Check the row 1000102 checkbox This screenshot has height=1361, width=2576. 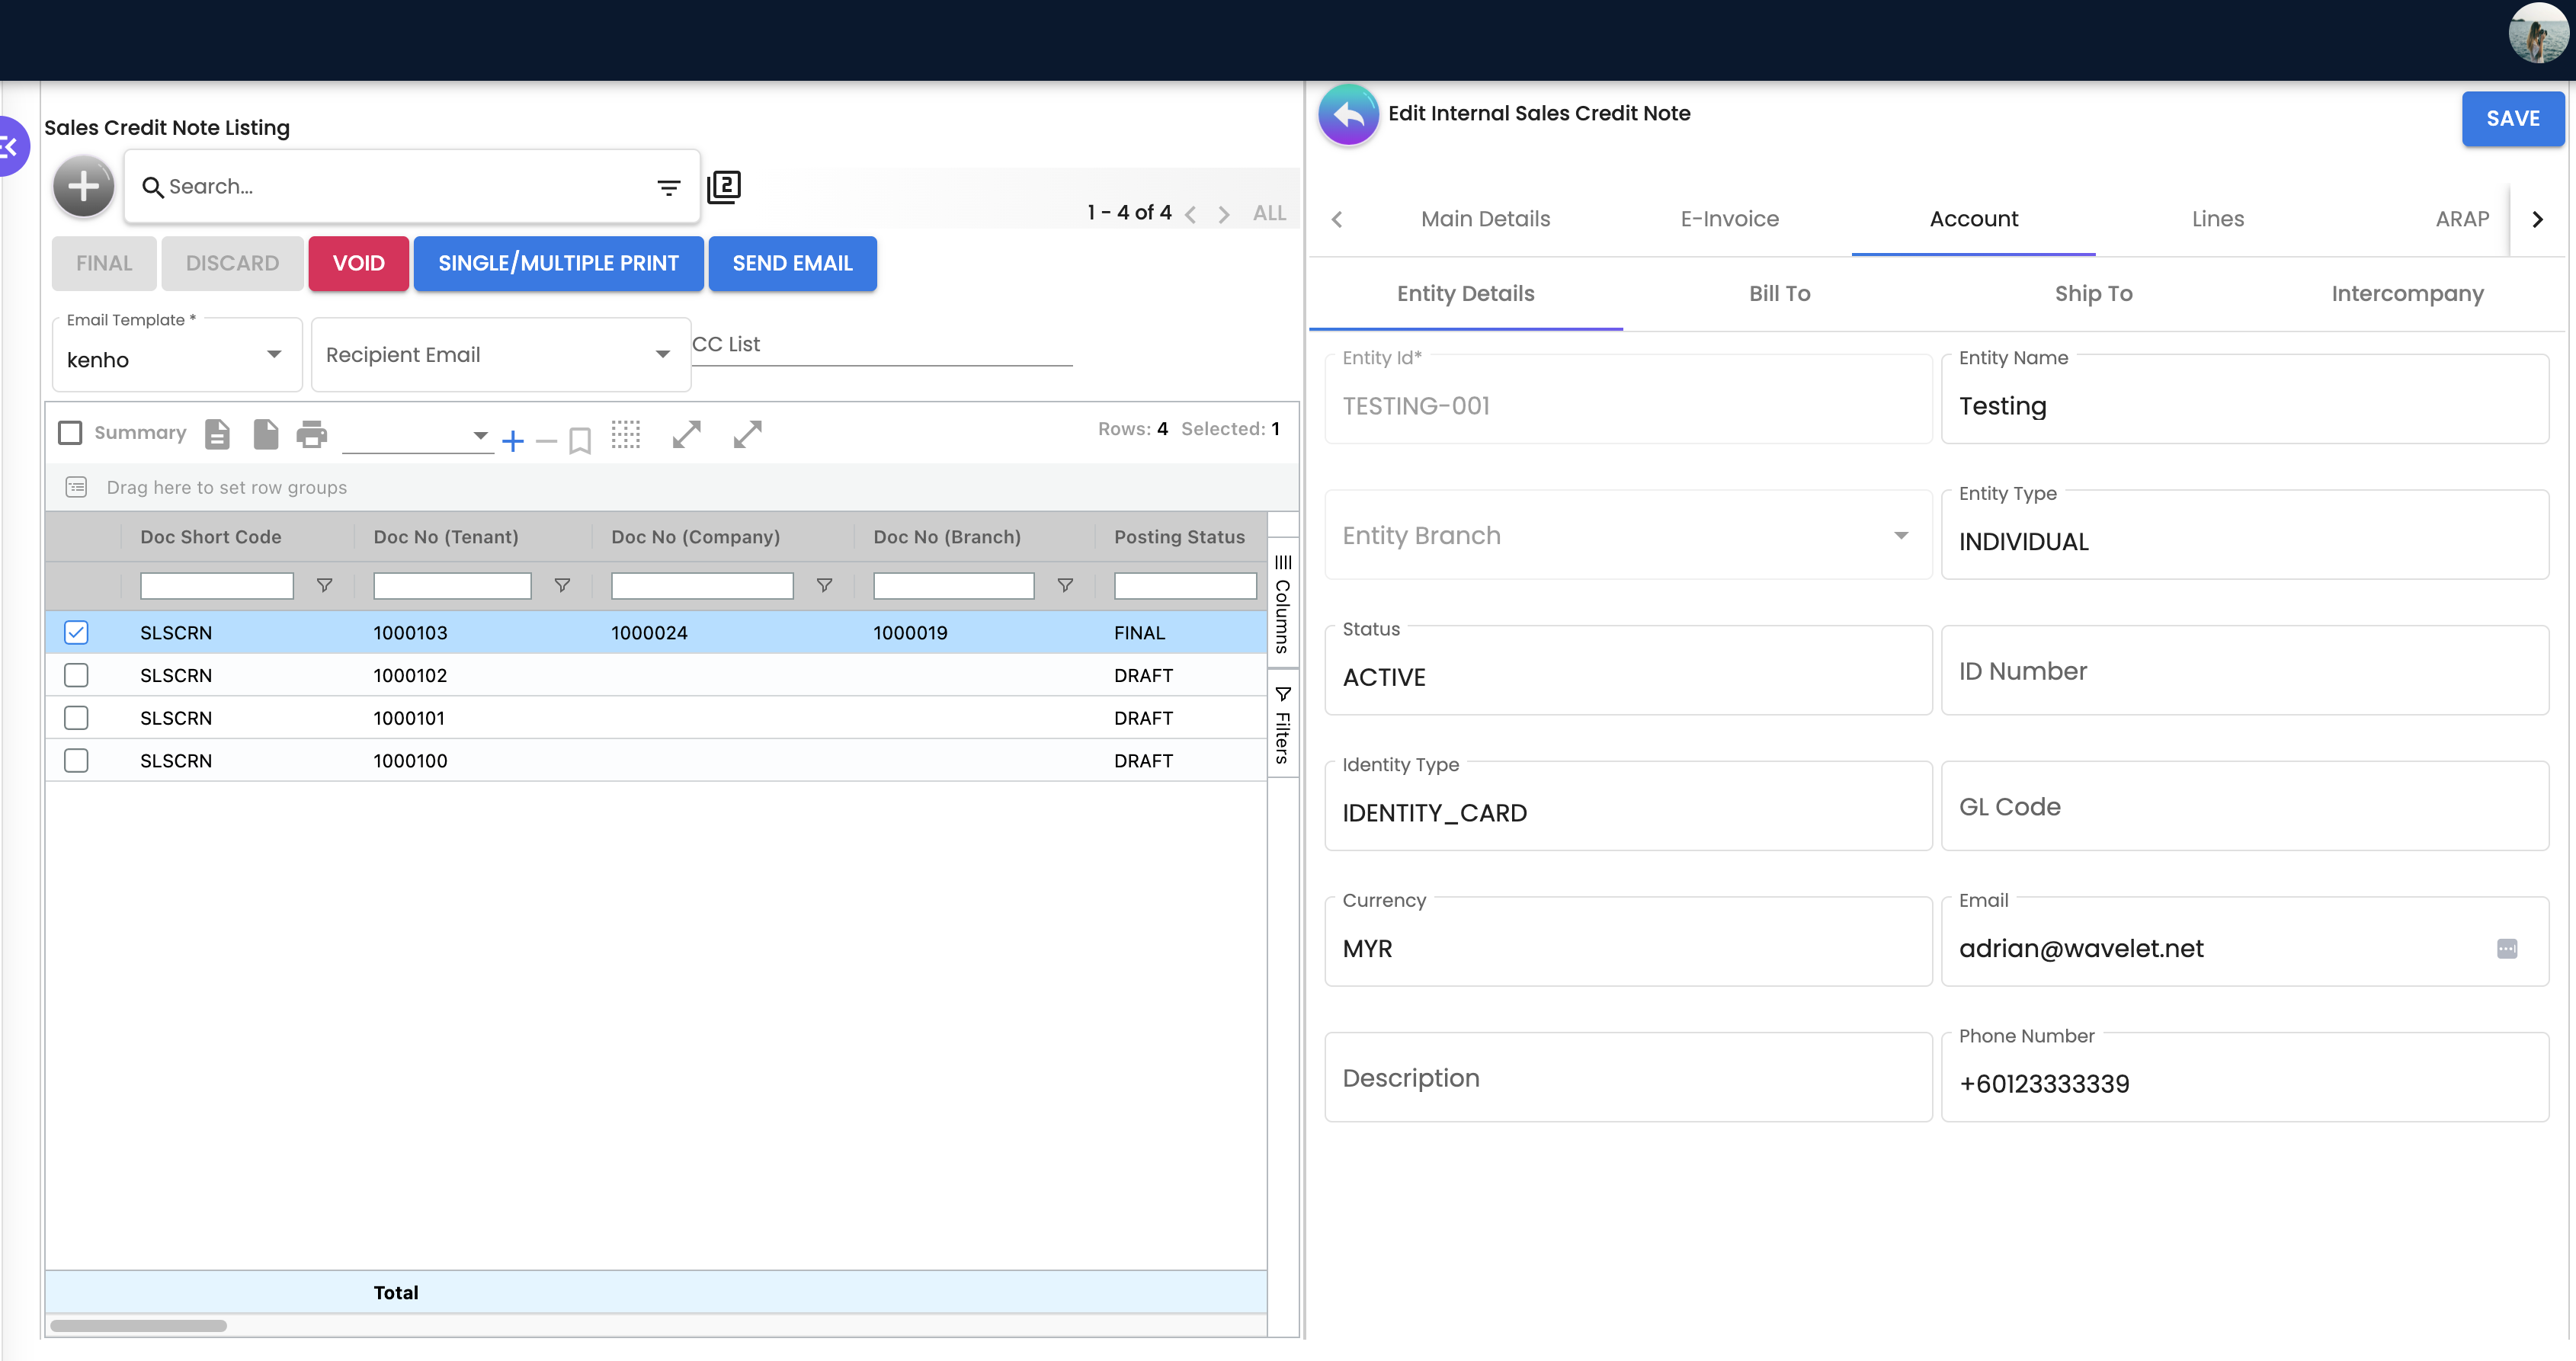(x=76, y=675)
